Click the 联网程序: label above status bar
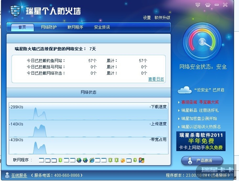Image resolution: width=239 pixels, height=181 pixels. click(x=23, y=160)
